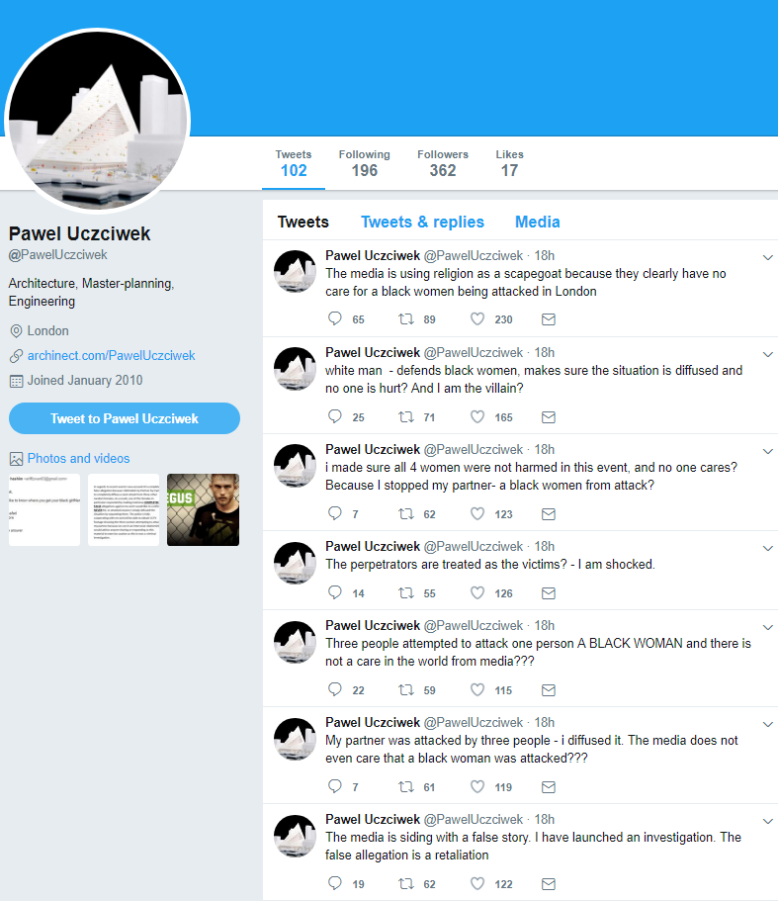Open the Media tab

pos(538,222)
